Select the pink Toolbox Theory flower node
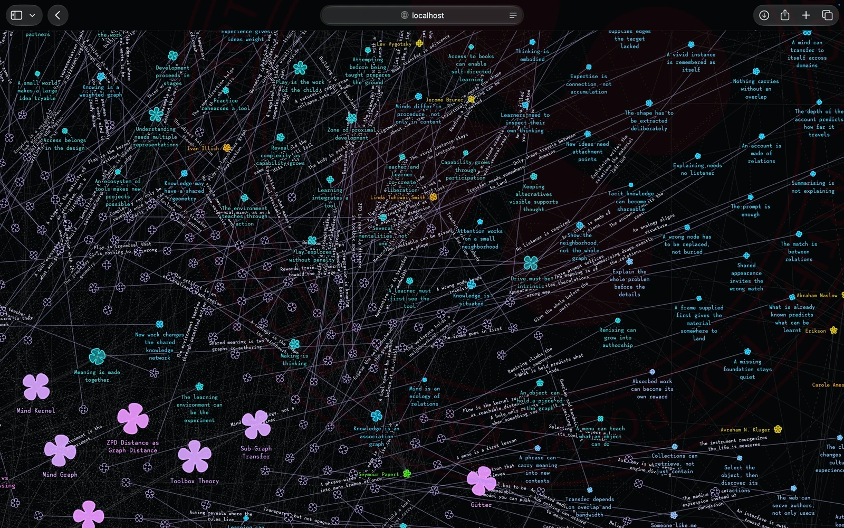 tap(195, 457)
